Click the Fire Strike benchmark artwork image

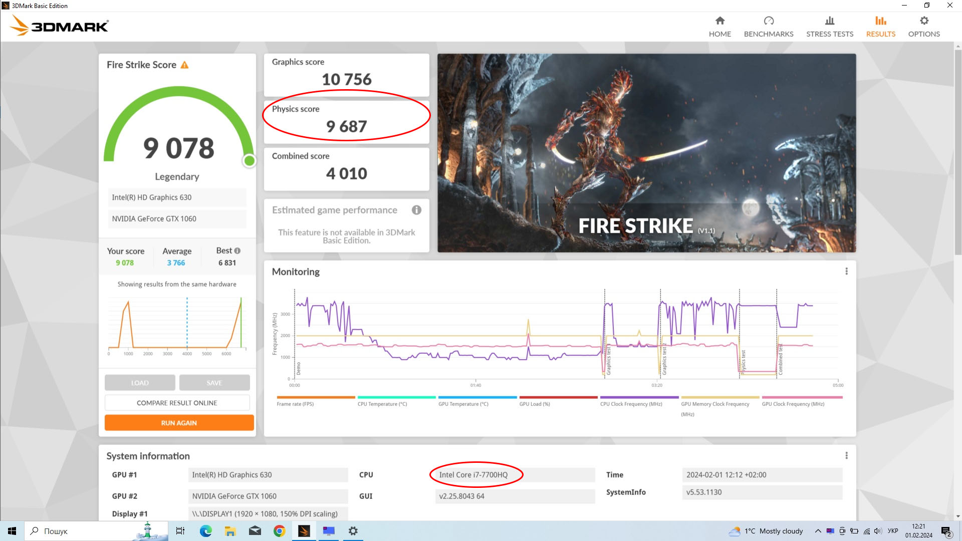[x=646, y=153]
